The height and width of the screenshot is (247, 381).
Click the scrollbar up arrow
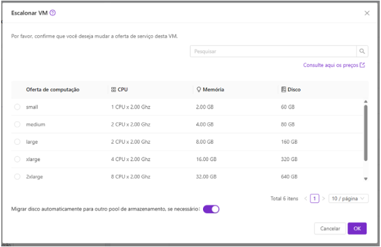[365, 102]
